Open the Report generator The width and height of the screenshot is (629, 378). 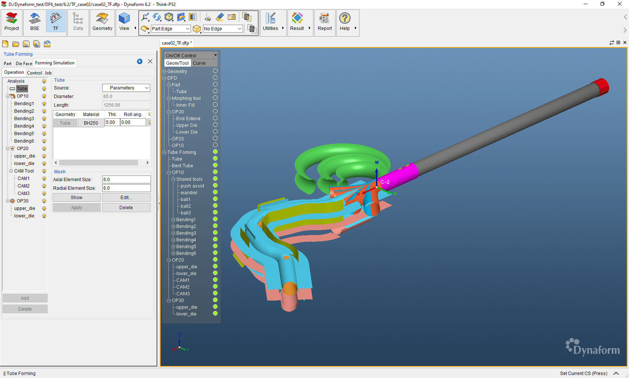point(324,22)
